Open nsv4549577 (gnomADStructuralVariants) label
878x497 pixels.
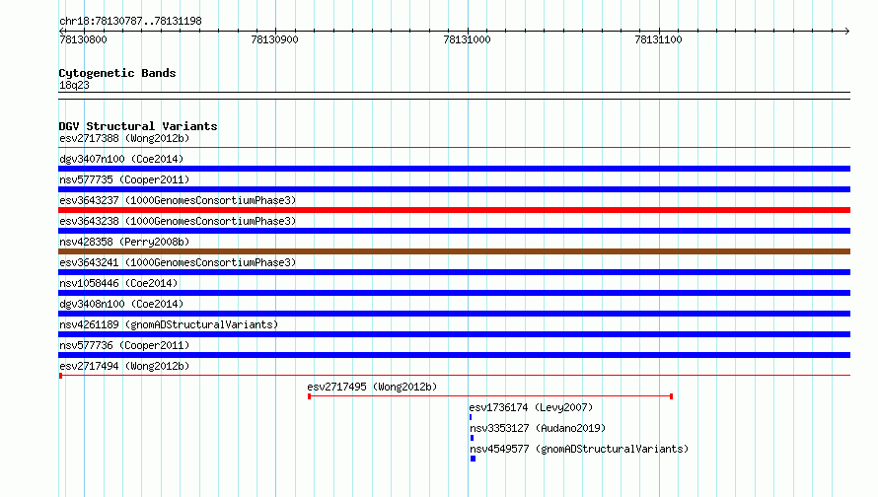[x=579, y=449]
